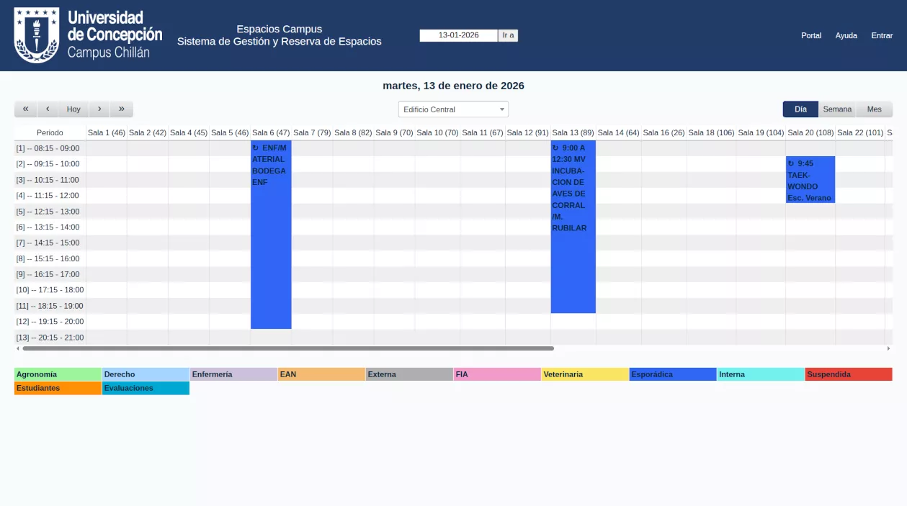907x506 pixels.
Task: Jump back with double-left arrow button
Action: [x=25, y=109]
